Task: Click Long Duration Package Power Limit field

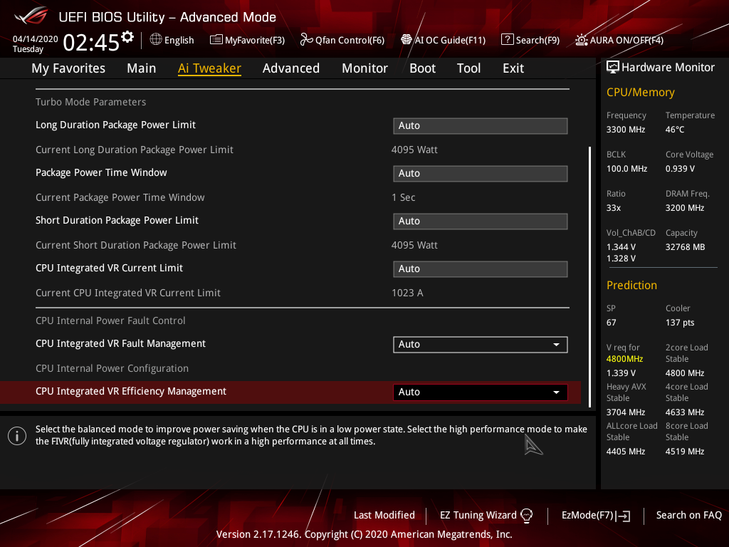Action: (x=481, y=125)
